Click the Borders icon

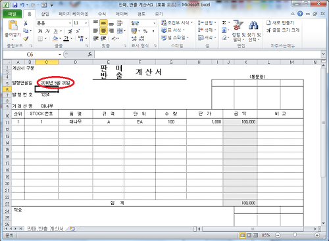[x=40, y=39]
